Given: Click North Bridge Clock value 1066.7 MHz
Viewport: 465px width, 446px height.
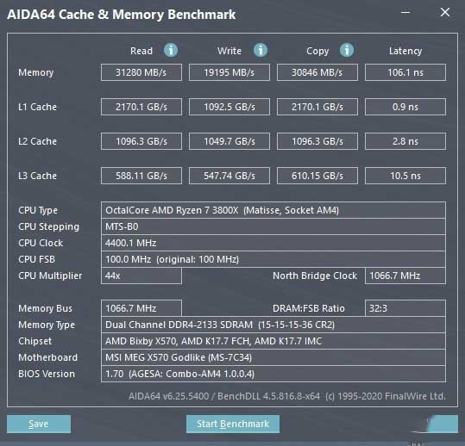Looking at the screenshot, I should coord(405,276).
